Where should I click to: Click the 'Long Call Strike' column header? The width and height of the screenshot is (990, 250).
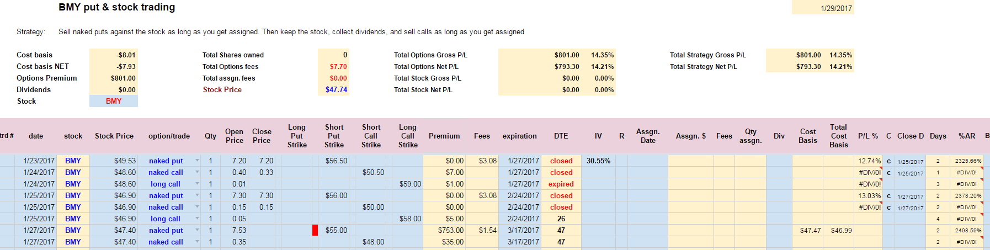[408, 136]
